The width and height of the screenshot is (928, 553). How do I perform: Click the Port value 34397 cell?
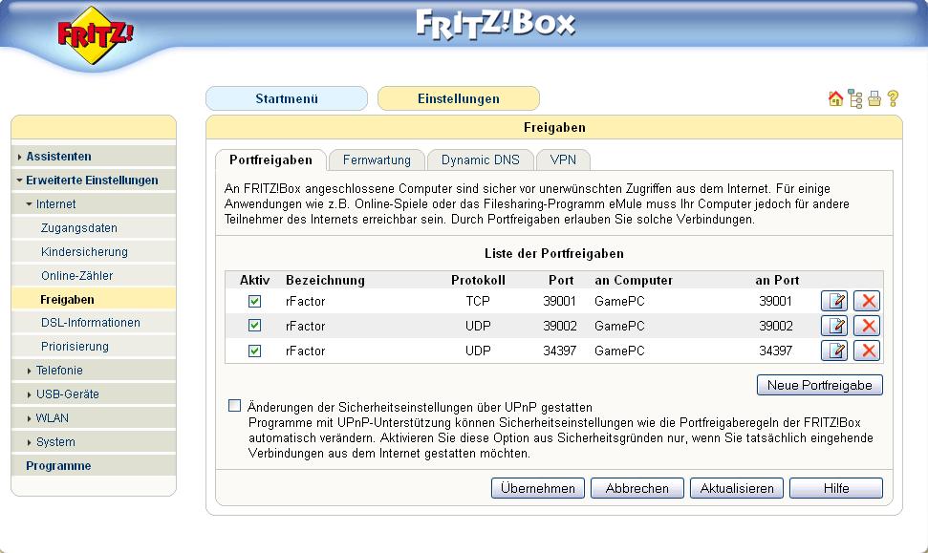point(559,351)
